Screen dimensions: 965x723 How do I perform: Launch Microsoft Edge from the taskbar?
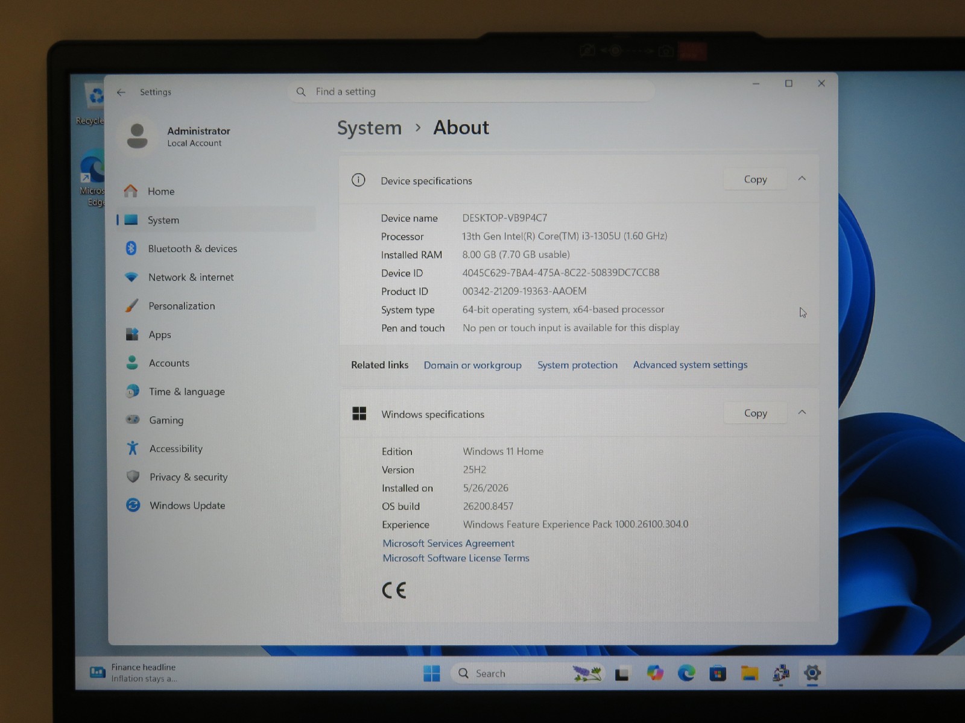pos(686,673)
